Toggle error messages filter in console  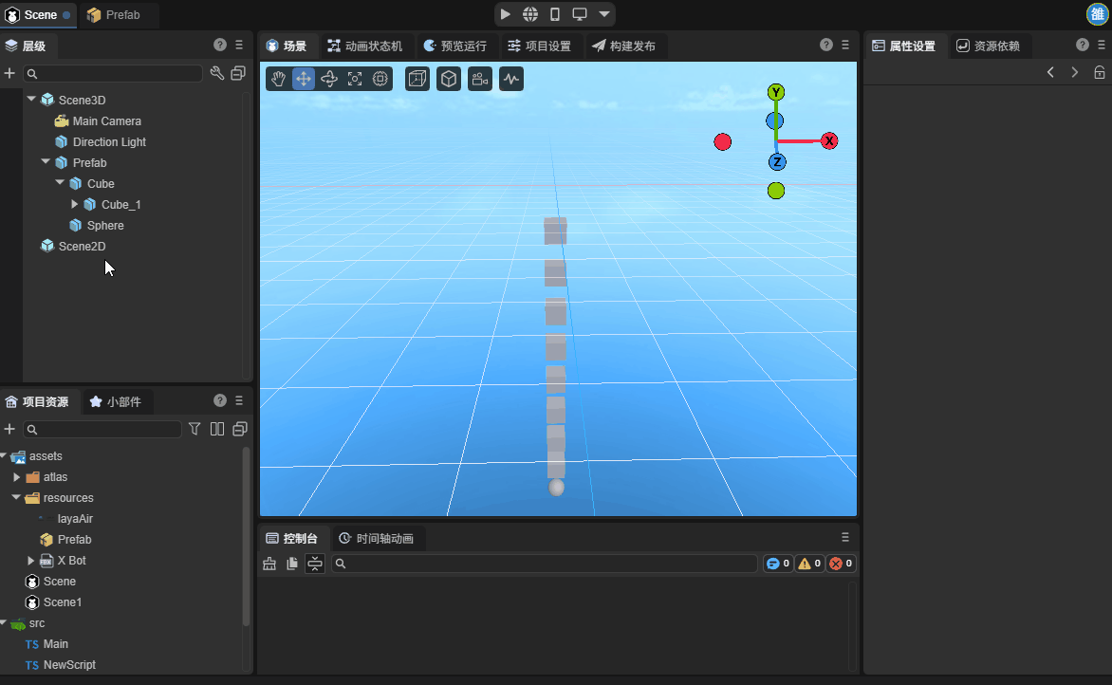[x=842, y=564]
